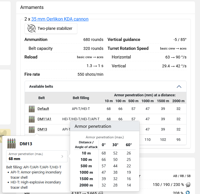Select the DM13 belt name in table
Viewport: 200px width, 194px height.
click(x=42, y=129)
